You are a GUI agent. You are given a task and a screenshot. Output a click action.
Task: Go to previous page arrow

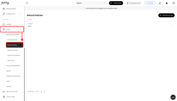[41, 91]
